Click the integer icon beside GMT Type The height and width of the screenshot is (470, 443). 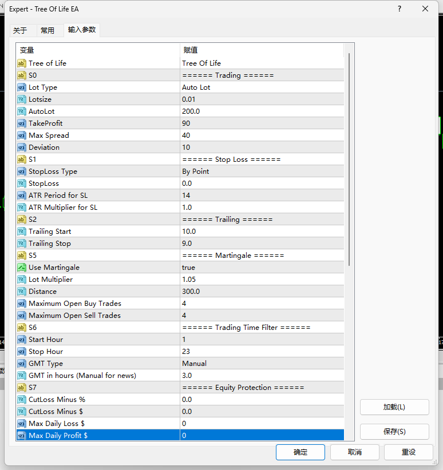(21, 363)
